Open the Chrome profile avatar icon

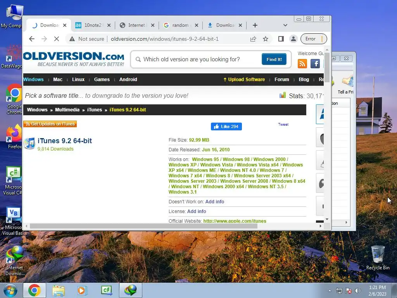[x=293, y=39]
